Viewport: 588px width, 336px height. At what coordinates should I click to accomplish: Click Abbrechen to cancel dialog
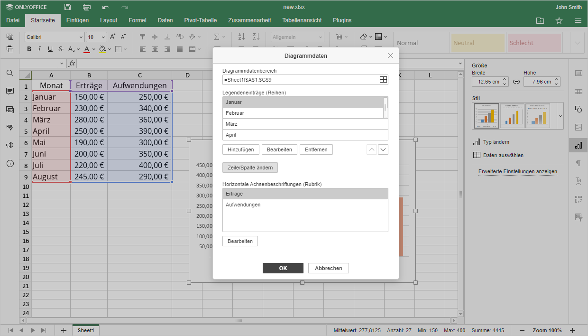coord(329,268)
